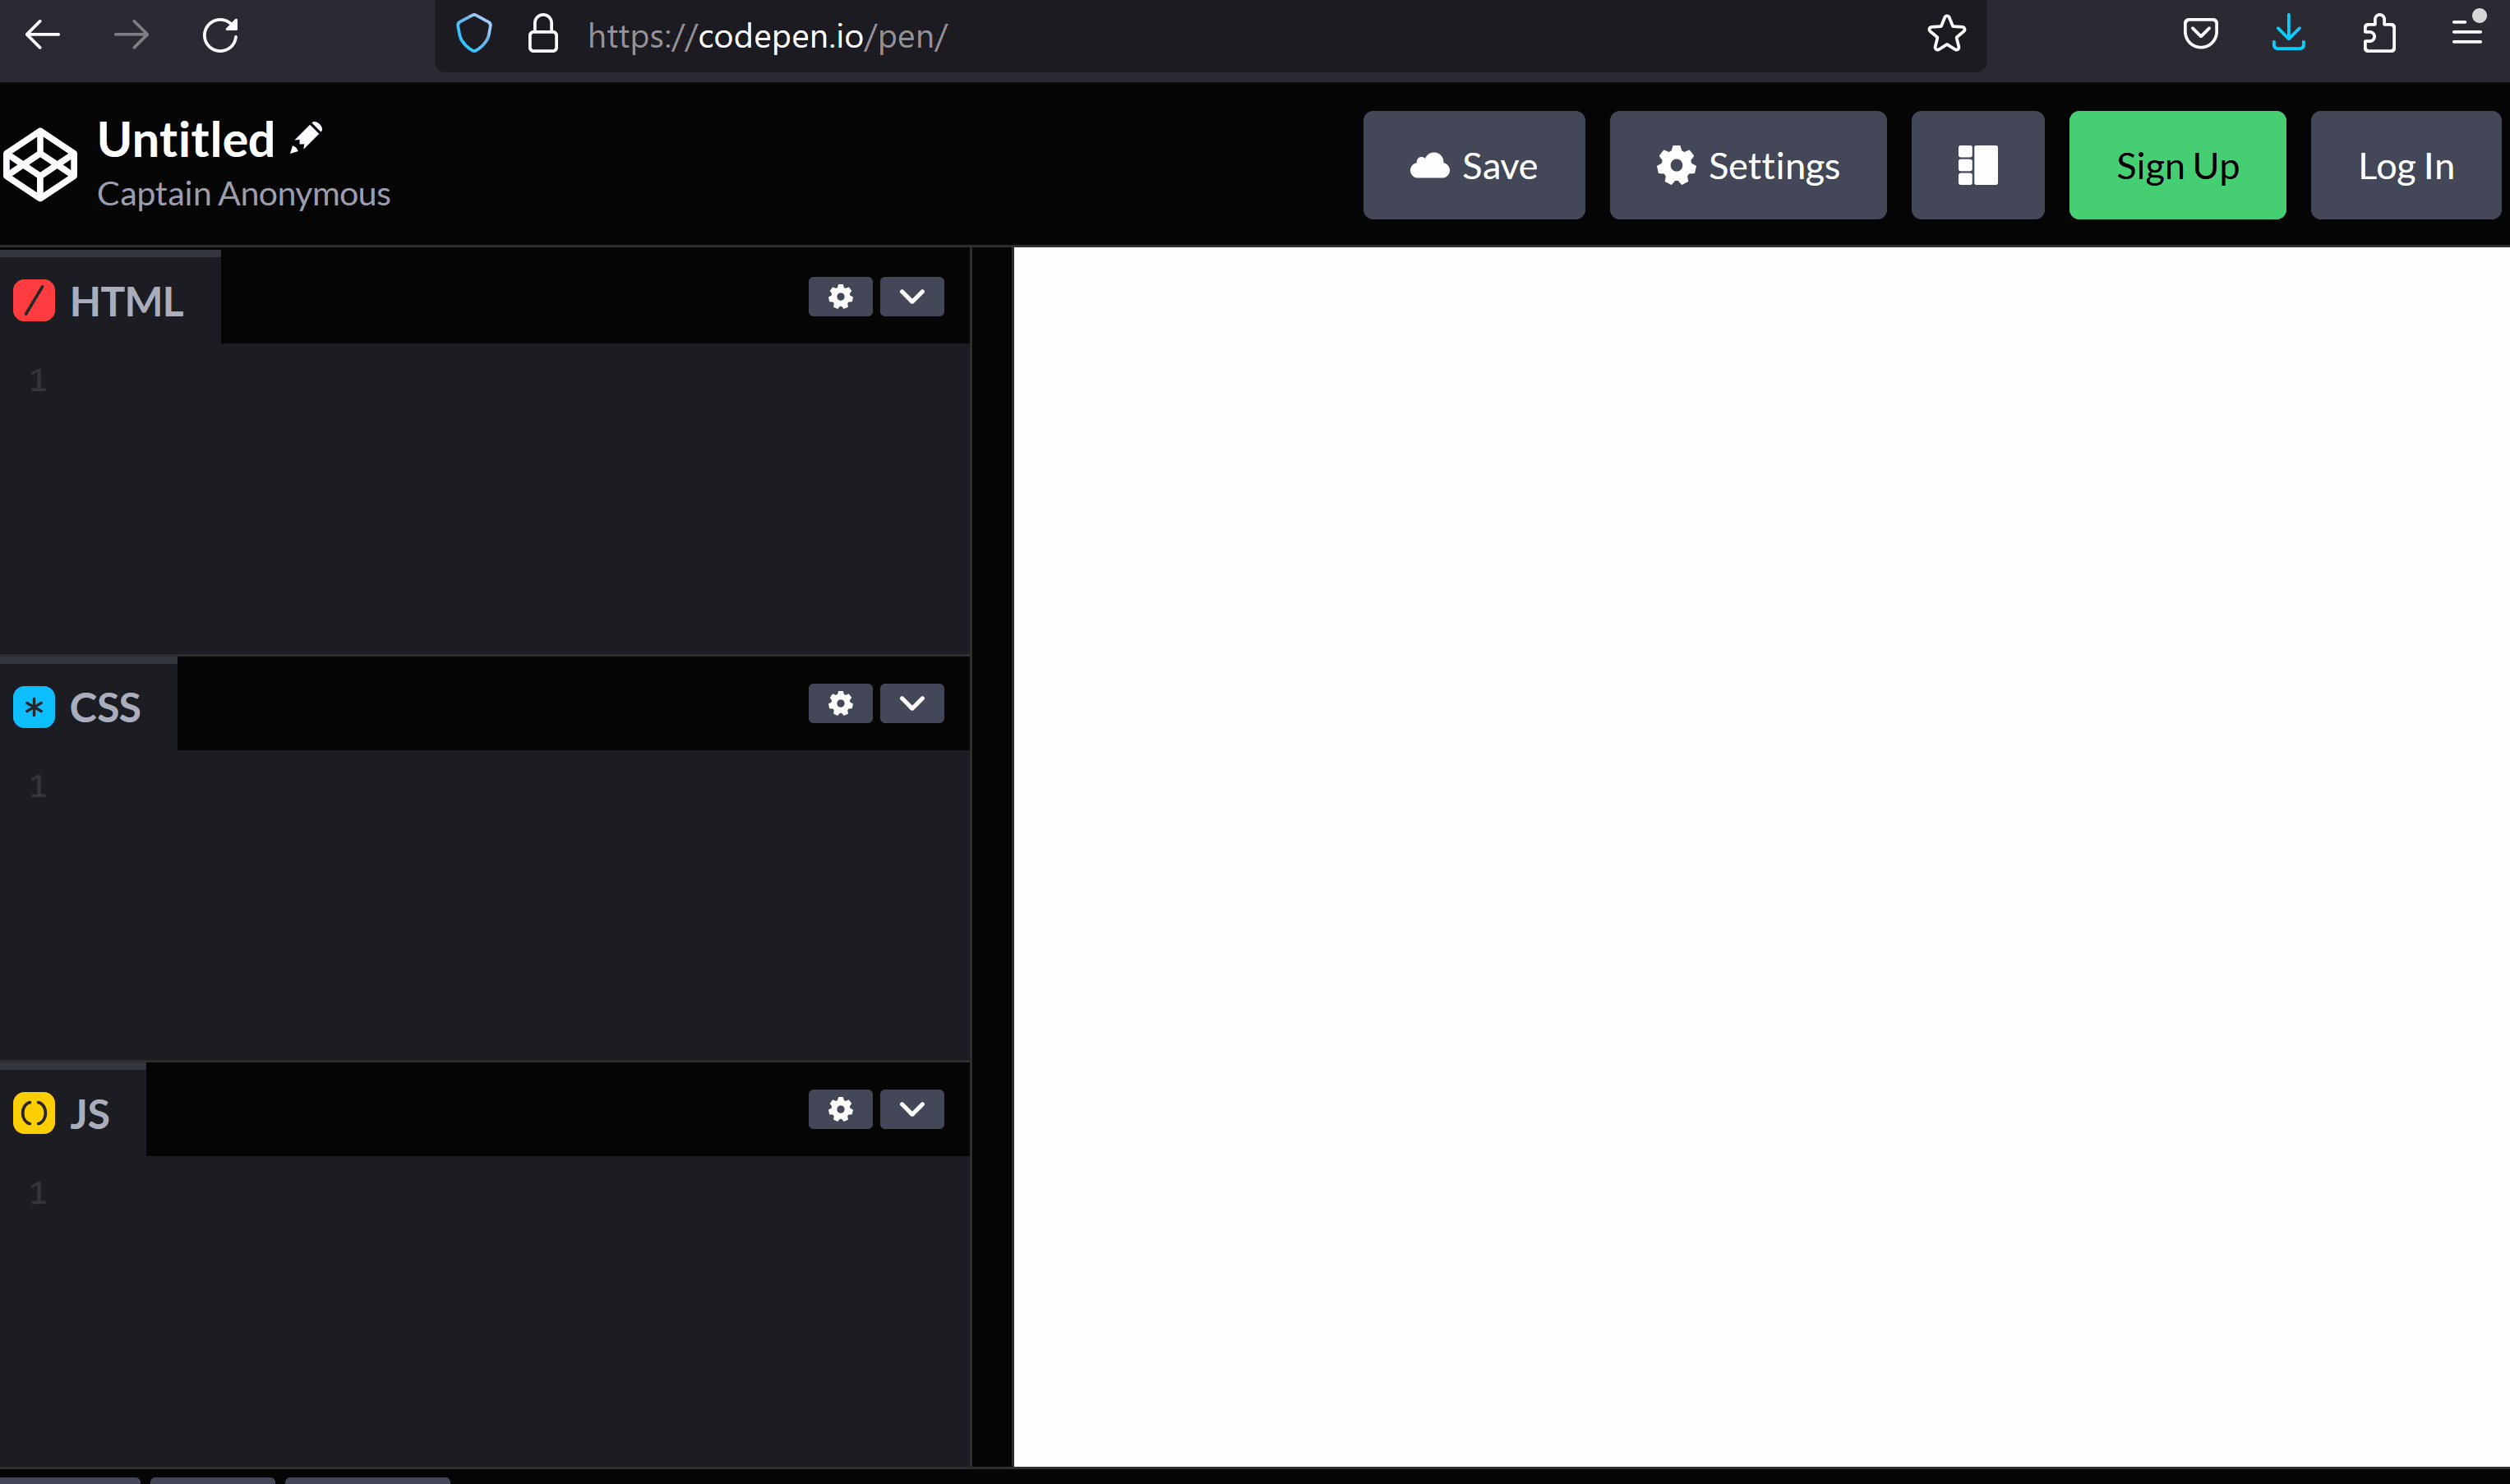Open the JS editor settings gear
The image size is (2510, 1484).
pos(840,1109)
